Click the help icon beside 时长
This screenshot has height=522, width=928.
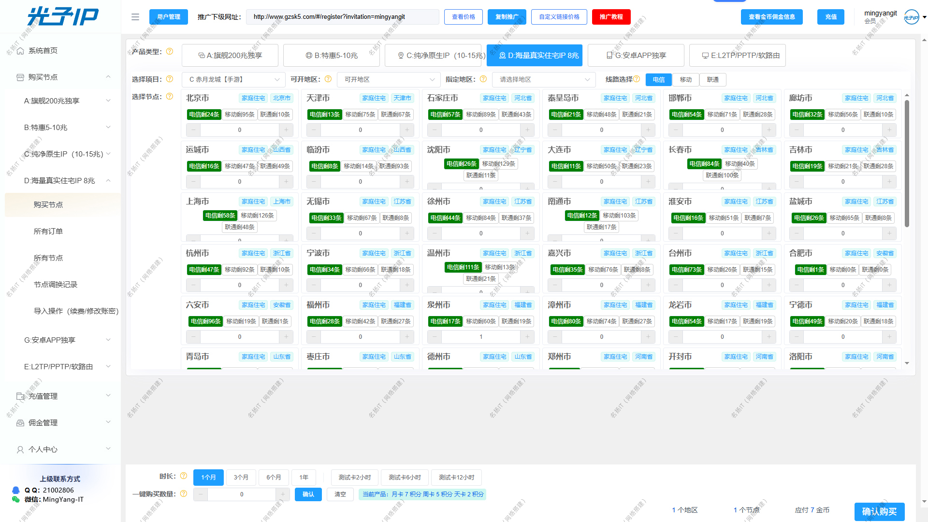184,476
